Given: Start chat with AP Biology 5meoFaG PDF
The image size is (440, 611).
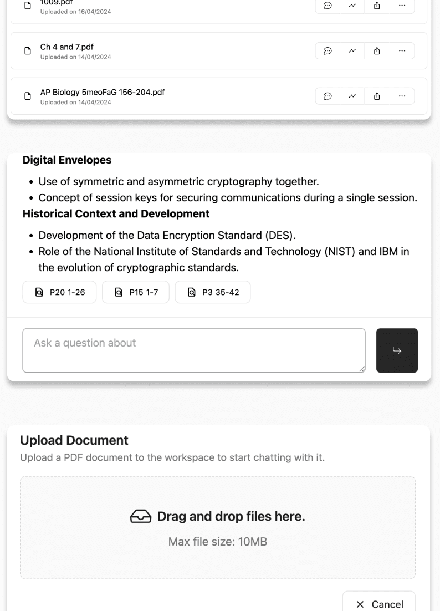Looking at the screenshot, I should [328, 96].
